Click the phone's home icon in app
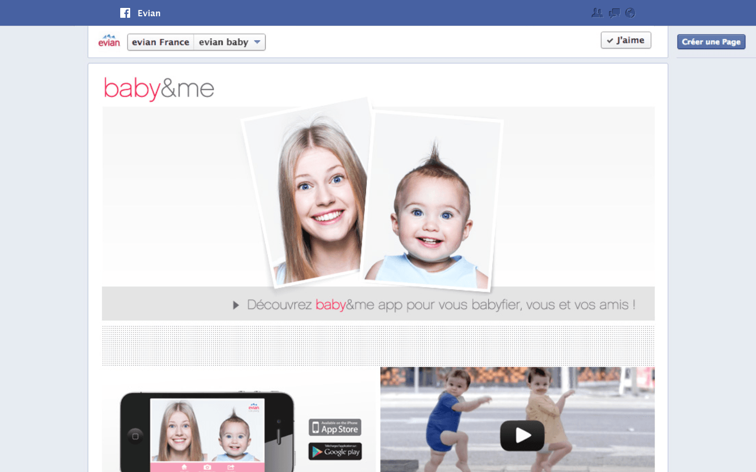 184,467
